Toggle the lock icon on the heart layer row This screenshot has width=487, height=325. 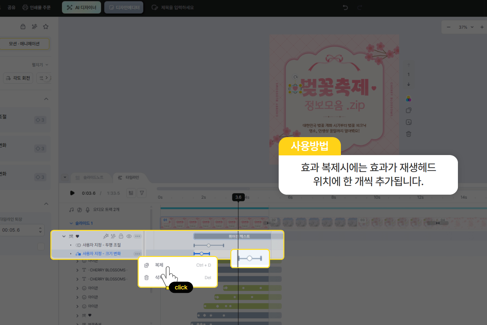click(121, 236)
